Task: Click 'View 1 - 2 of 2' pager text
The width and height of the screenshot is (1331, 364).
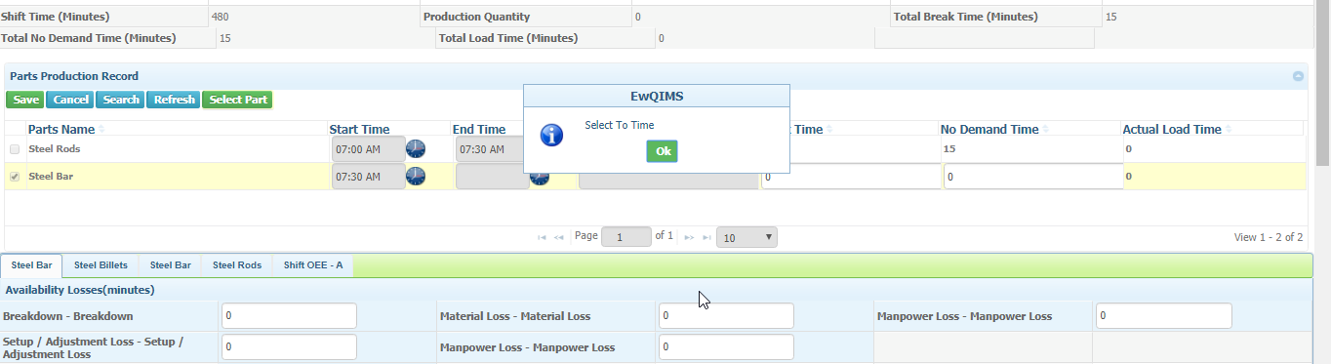Action: tap(1269, 237)
